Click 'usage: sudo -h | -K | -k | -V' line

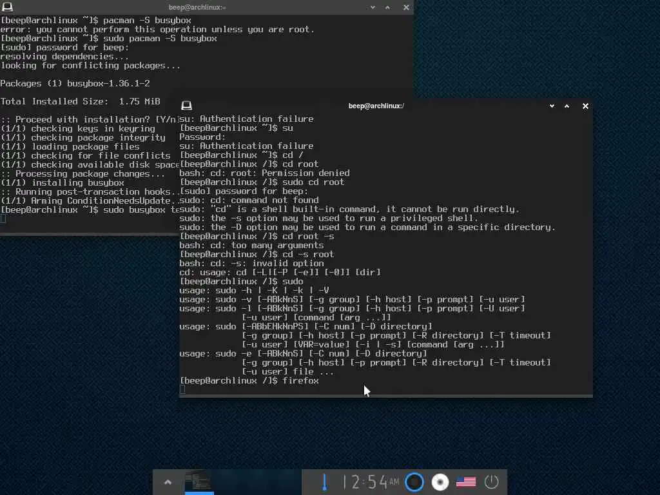coord(254,291)
